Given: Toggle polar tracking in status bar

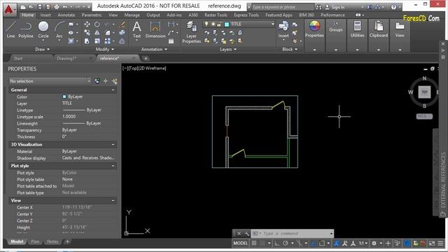Looking at the screenshot, I should 286,243.
